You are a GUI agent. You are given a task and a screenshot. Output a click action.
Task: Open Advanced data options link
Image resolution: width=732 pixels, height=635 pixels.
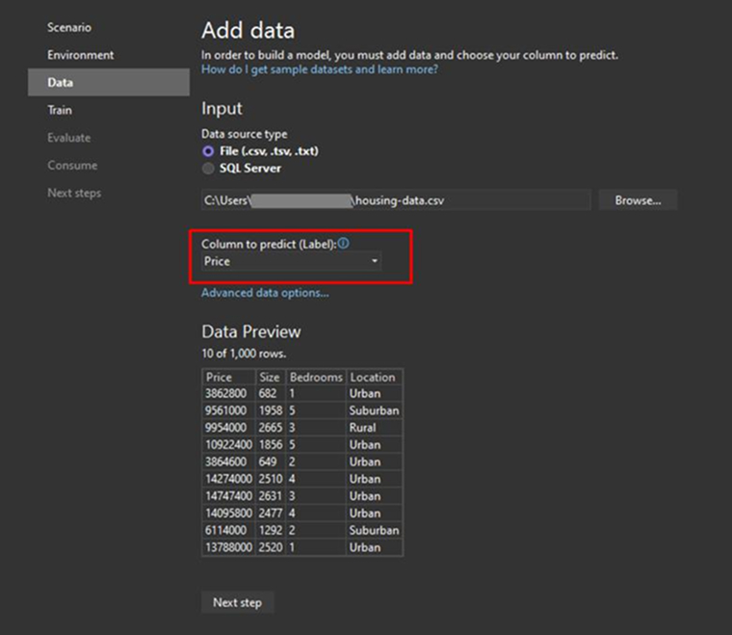[x=265, y=293]
